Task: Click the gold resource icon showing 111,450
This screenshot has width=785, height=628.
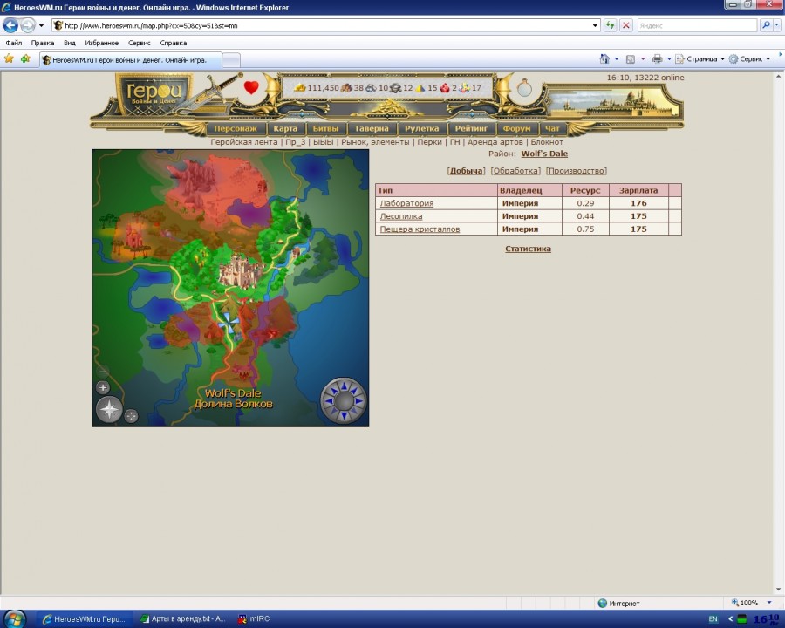Action: (300, 88)
